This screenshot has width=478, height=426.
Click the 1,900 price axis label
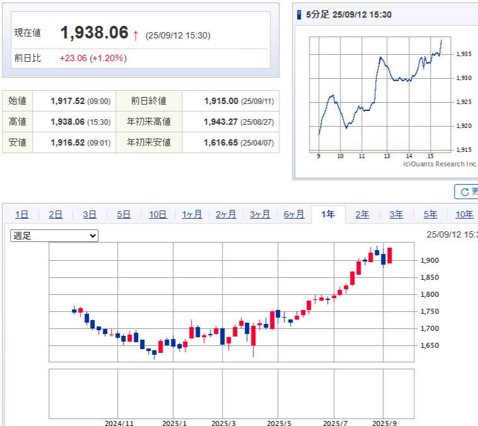click(429, 260)
